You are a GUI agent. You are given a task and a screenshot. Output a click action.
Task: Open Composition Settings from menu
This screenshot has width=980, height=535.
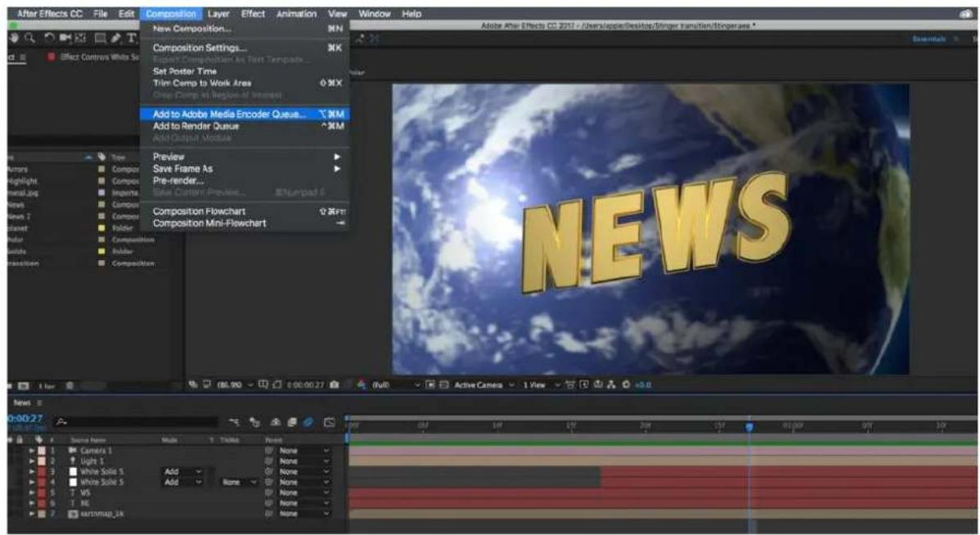pyautogui.click(x=244, y=48)
